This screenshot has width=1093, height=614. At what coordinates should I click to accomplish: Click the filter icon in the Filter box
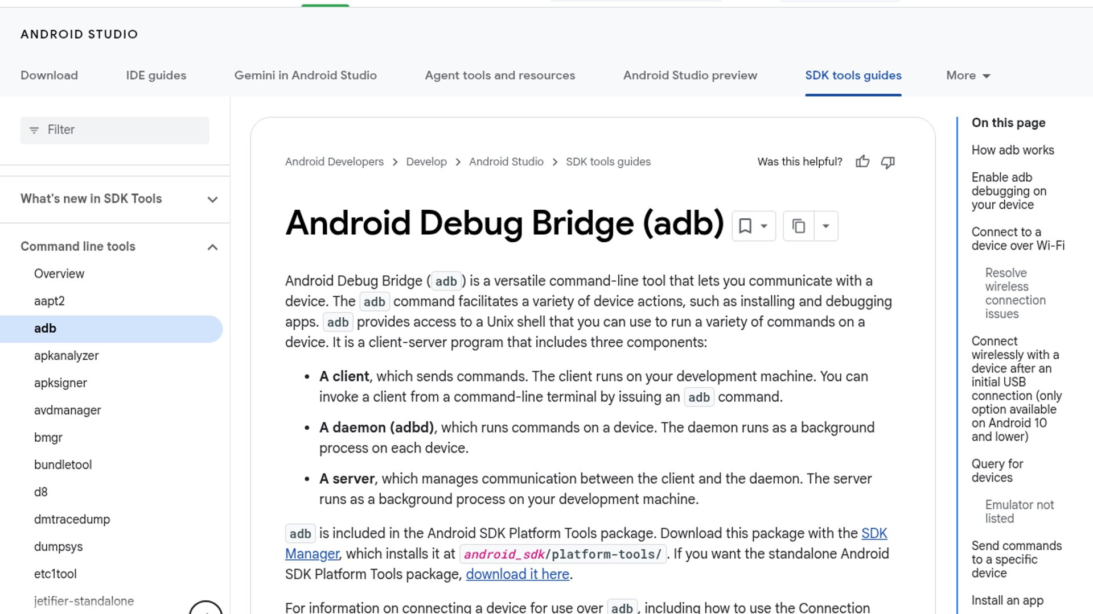34,130
